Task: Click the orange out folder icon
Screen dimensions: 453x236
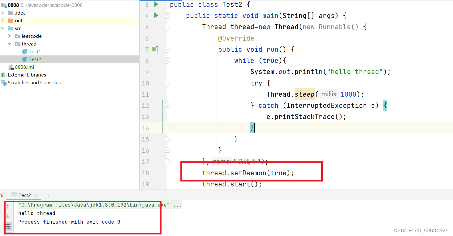Action: (11, 20)
